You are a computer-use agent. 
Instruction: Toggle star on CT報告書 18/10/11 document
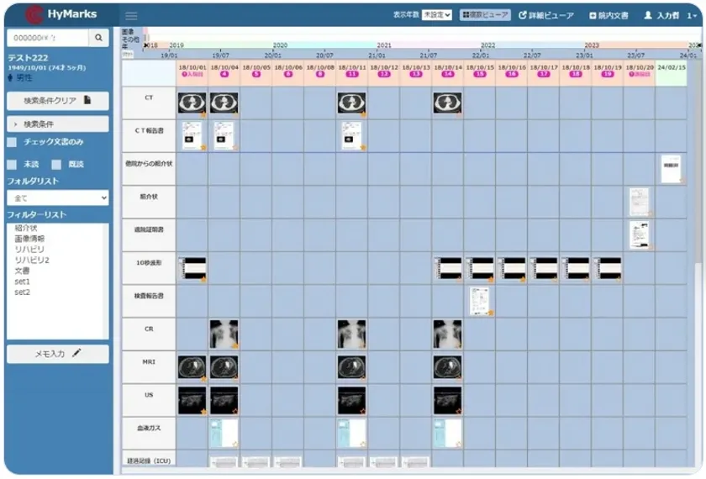(x=363, y=147)
